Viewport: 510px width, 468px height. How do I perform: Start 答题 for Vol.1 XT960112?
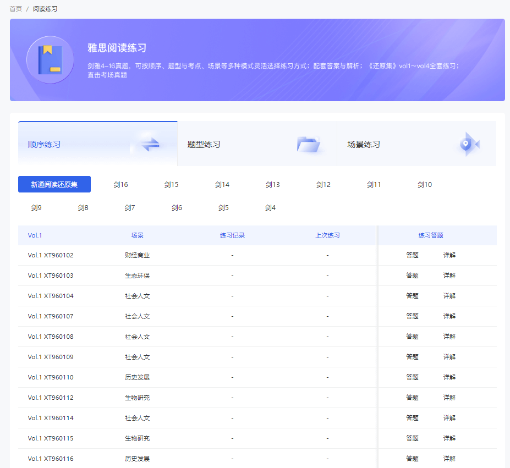pyautogui.click(x=412, y=398)
